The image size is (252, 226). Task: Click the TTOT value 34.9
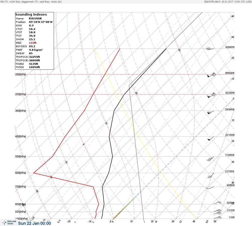(x=32, y=36)
